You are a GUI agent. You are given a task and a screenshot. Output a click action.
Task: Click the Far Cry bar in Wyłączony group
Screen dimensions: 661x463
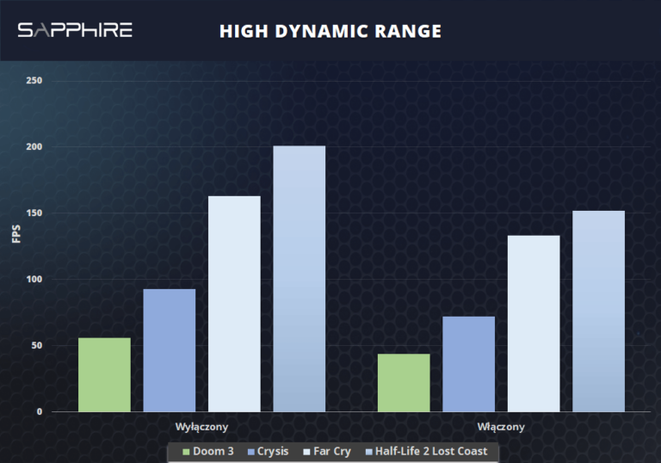[234, 303]
